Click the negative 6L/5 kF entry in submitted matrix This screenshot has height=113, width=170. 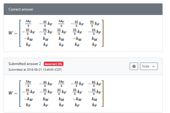(x=95, y=84)
